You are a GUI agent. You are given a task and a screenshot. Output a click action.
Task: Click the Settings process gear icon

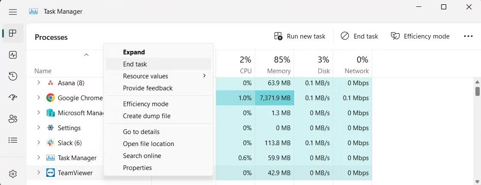pyautogui.click(x=50, y=128)
